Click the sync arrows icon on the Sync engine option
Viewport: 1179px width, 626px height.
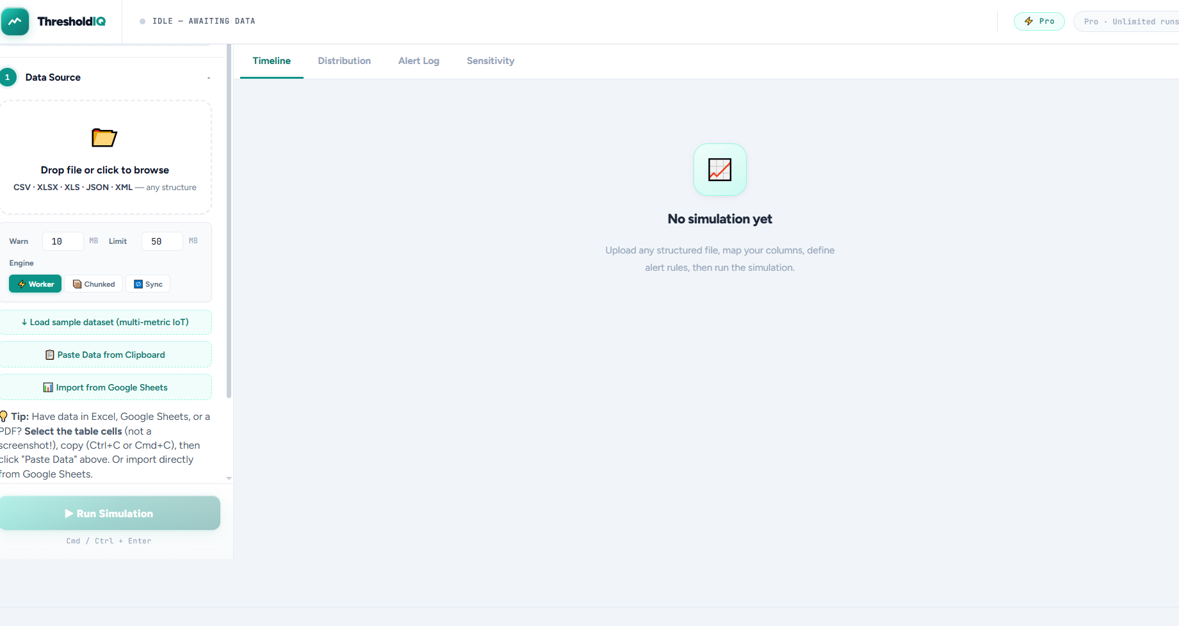138,284
